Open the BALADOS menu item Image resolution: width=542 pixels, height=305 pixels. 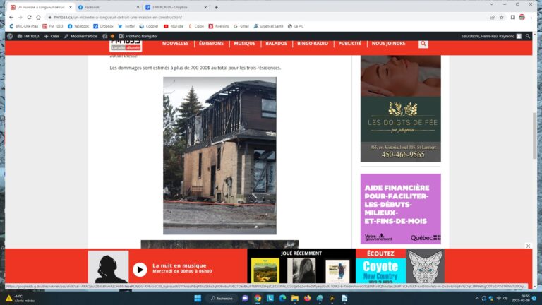click(x=276, y=44)
